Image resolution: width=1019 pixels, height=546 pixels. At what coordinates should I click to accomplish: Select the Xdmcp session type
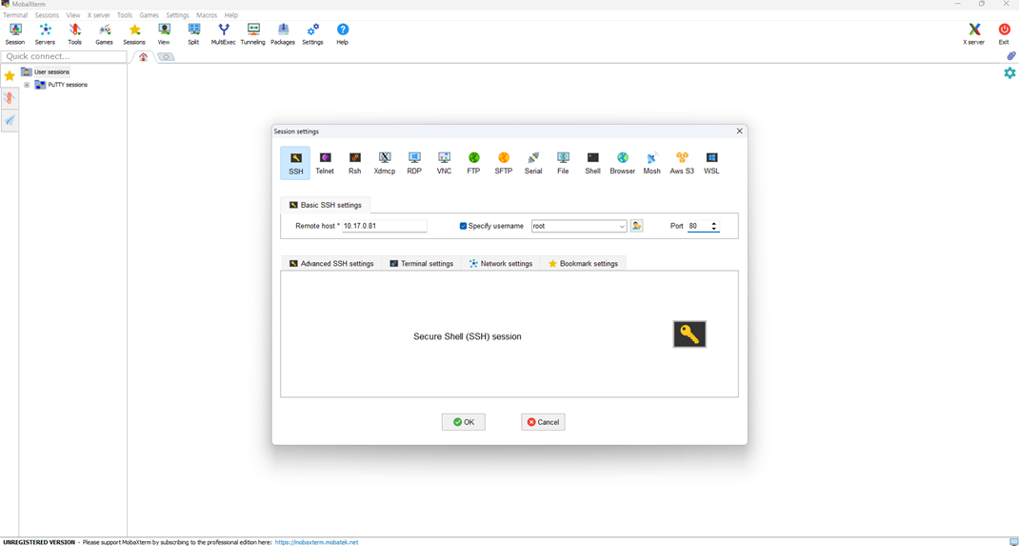tap(385, 163)
